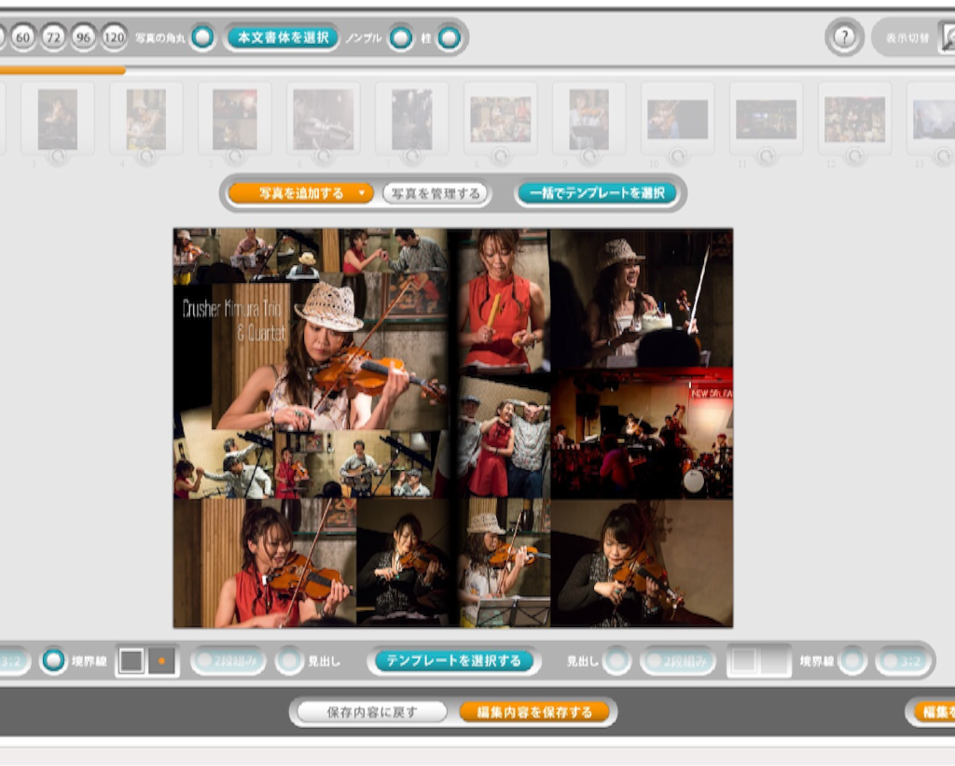Select the 72 page-count button
Image resolution: width=955 pixels, height=766 pixels.
(53, 37)
